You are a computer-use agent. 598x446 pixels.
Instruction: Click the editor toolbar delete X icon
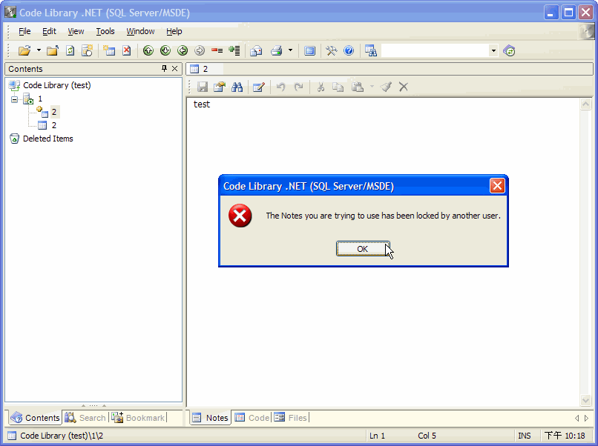click(x=404, y=87)
